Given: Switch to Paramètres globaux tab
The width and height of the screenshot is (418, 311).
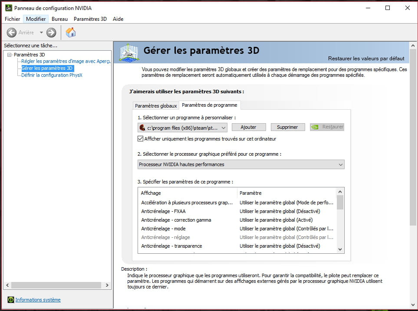Looking at the screenshot, I should pyautogui.click(x=156, y=106).
